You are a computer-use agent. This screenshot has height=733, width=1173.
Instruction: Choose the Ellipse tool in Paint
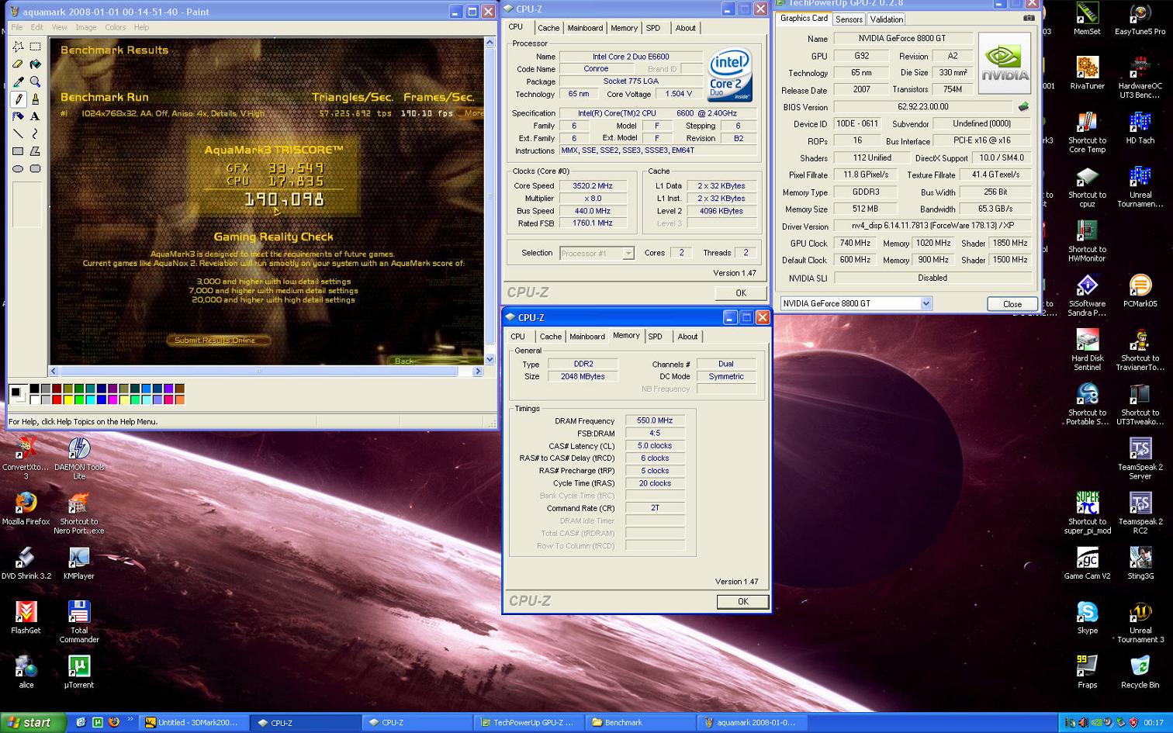click(18, 168)
